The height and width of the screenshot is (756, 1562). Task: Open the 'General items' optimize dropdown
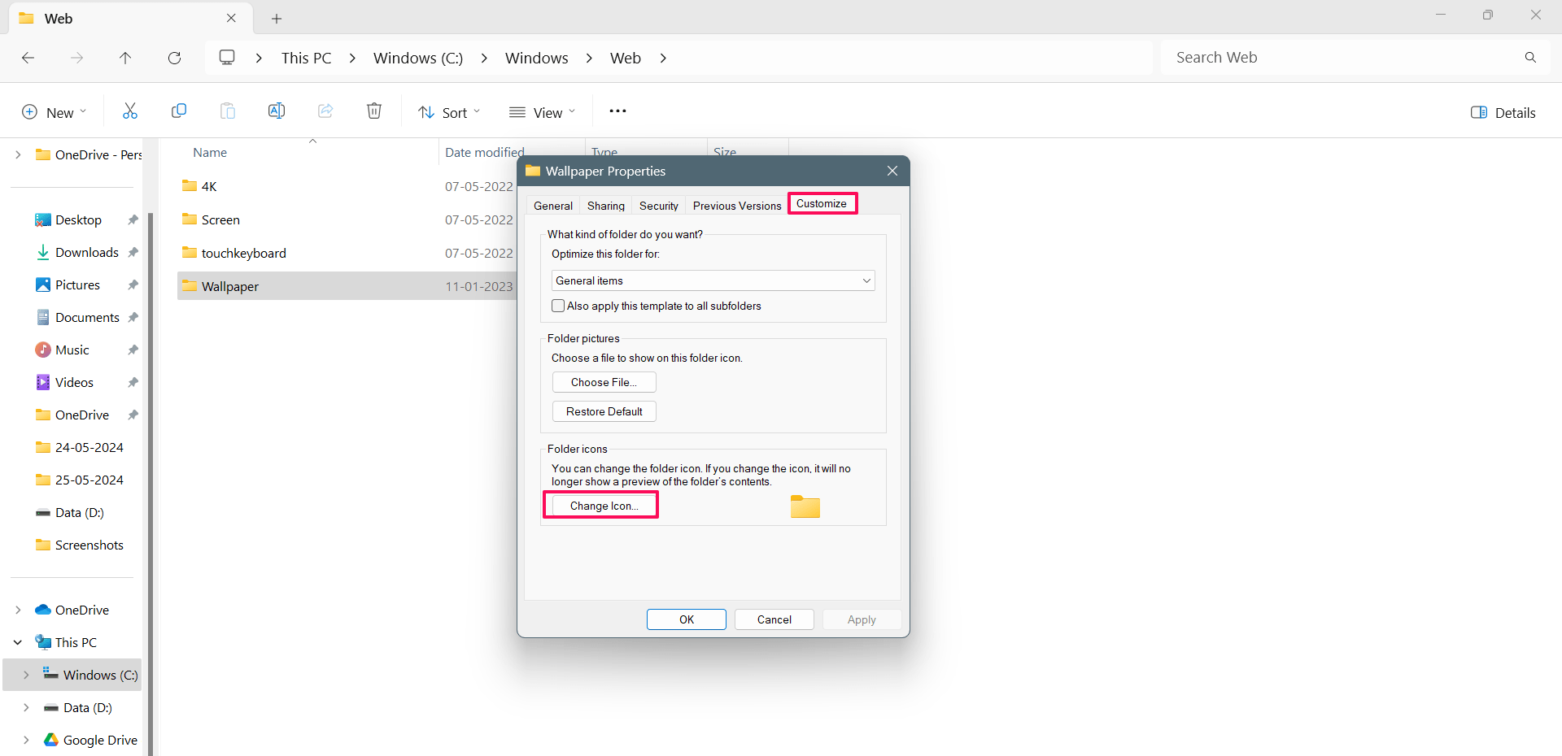[x=713, y=280]
